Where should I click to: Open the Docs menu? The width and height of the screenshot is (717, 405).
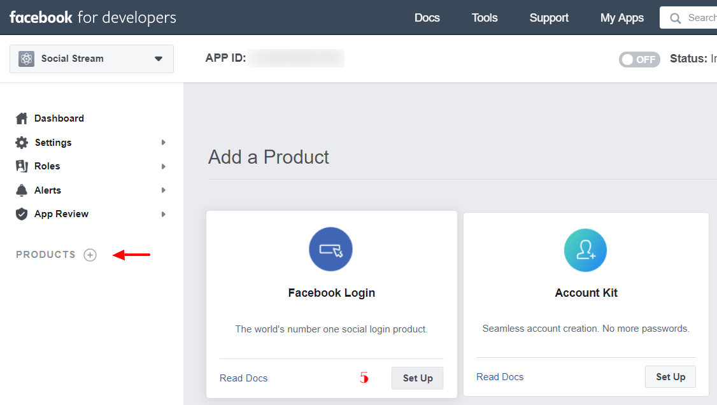[427, 18]
